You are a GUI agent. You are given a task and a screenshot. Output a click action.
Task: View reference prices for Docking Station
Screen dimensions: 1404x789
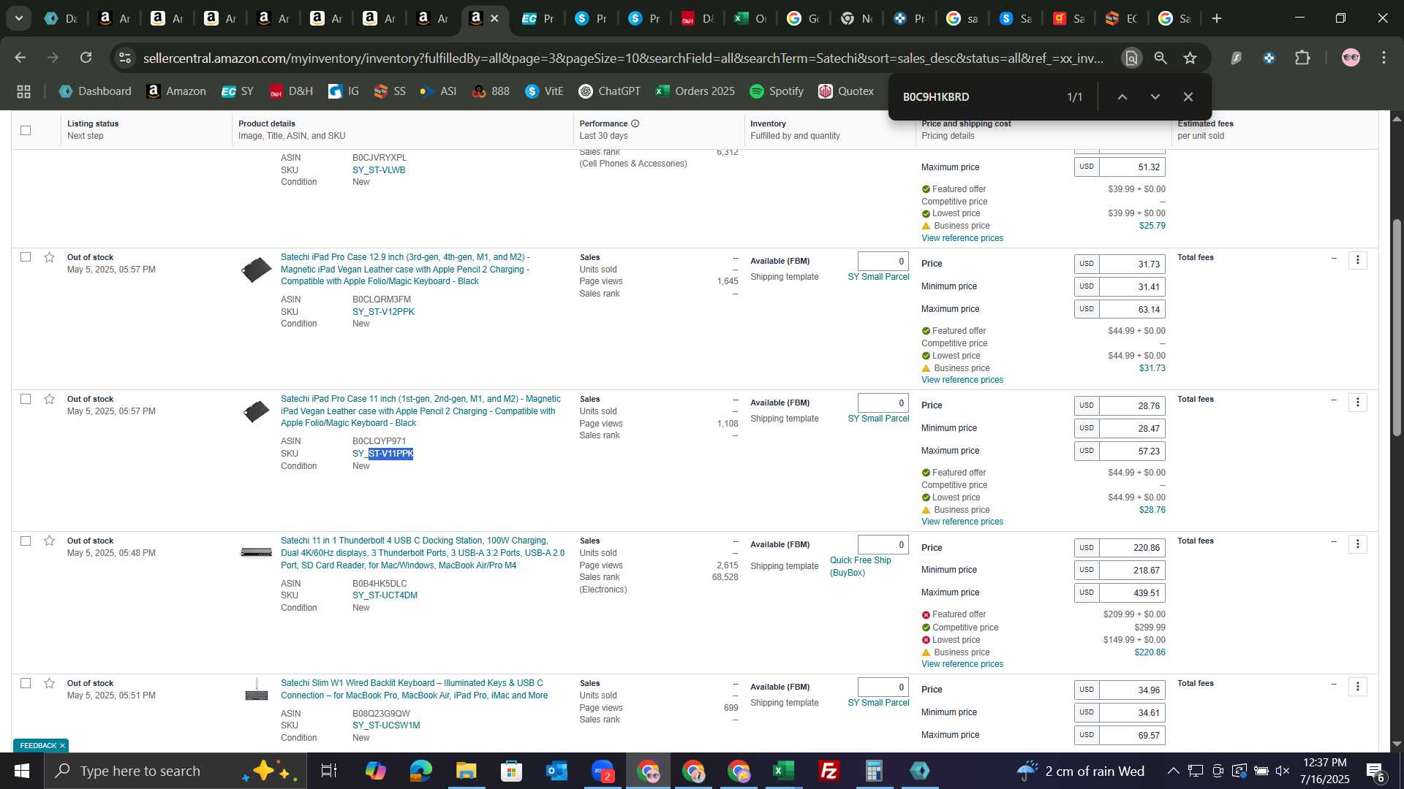click(x=962, y=664)
